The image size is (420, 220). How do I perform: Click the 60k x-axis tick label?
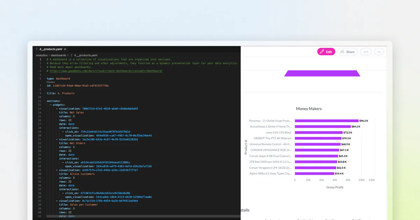(x=335, y=180)
